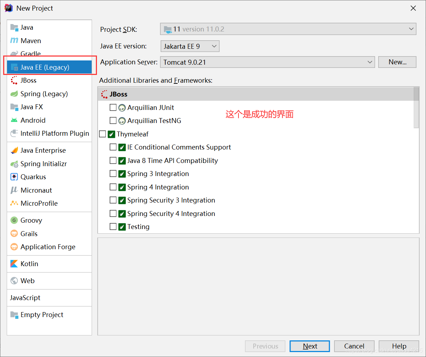Open the Application Server dropdown
Image resolution: width=426 pixels, height=357 pixels.
coord(267,62)
